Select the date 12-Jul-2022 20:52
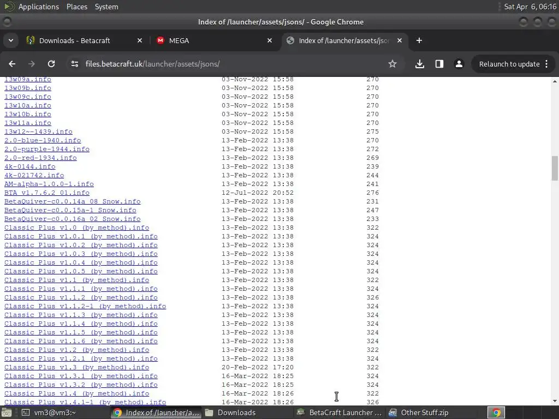 click(x=258, y=193)
